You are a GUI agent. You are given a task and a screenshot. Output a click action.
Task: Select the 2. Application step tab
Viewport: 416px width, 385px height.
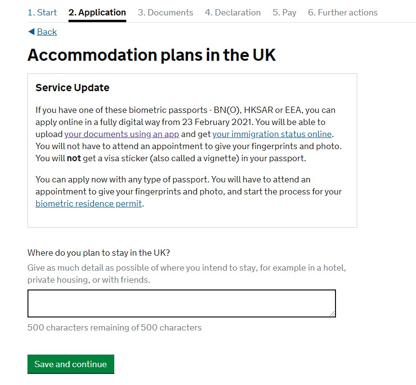97,13
